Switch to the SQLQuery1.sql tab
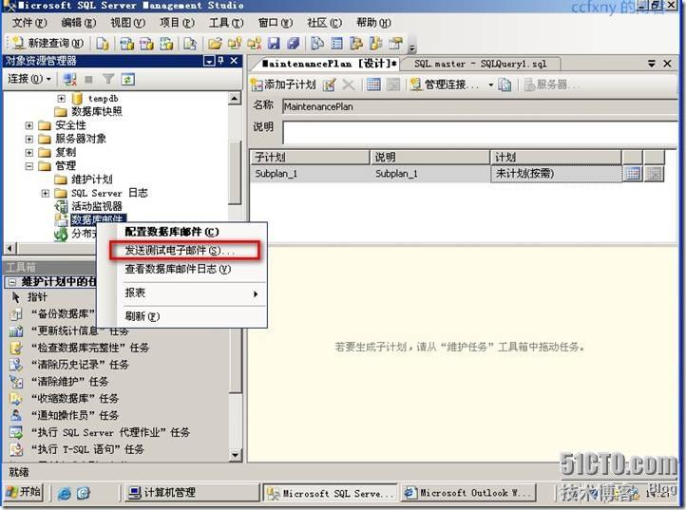Screen dimensions: 686x510 [481, 64]
